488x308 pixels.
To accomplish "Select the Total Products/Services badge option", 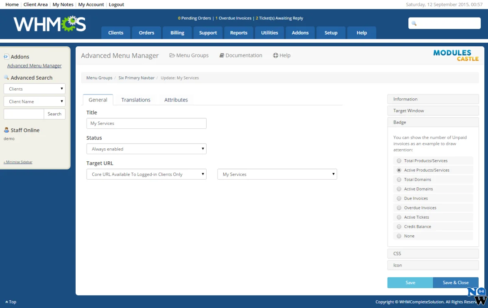I will [x=399, y=161].
